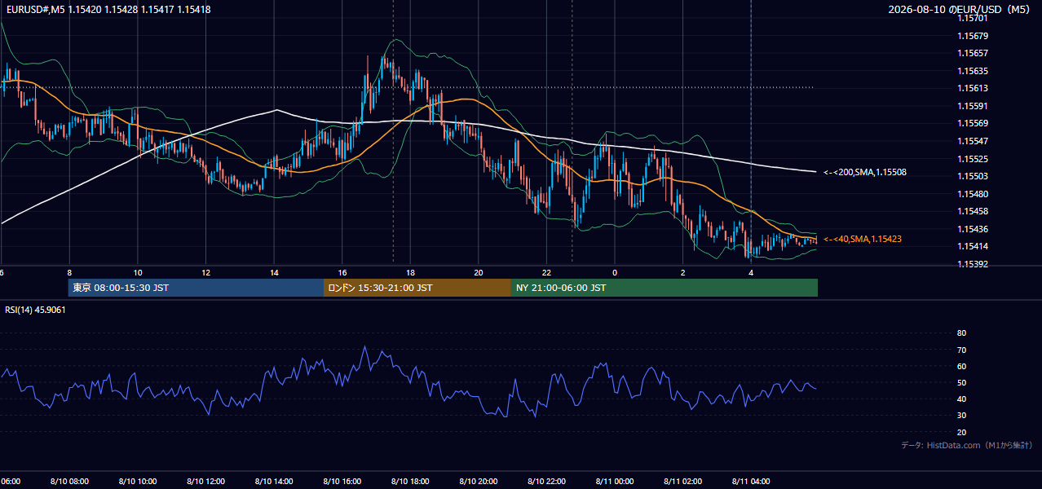Click price axis label 1.15679
Image resolution: width=1042 pixels, height=489 pixels.
[972, 36]
